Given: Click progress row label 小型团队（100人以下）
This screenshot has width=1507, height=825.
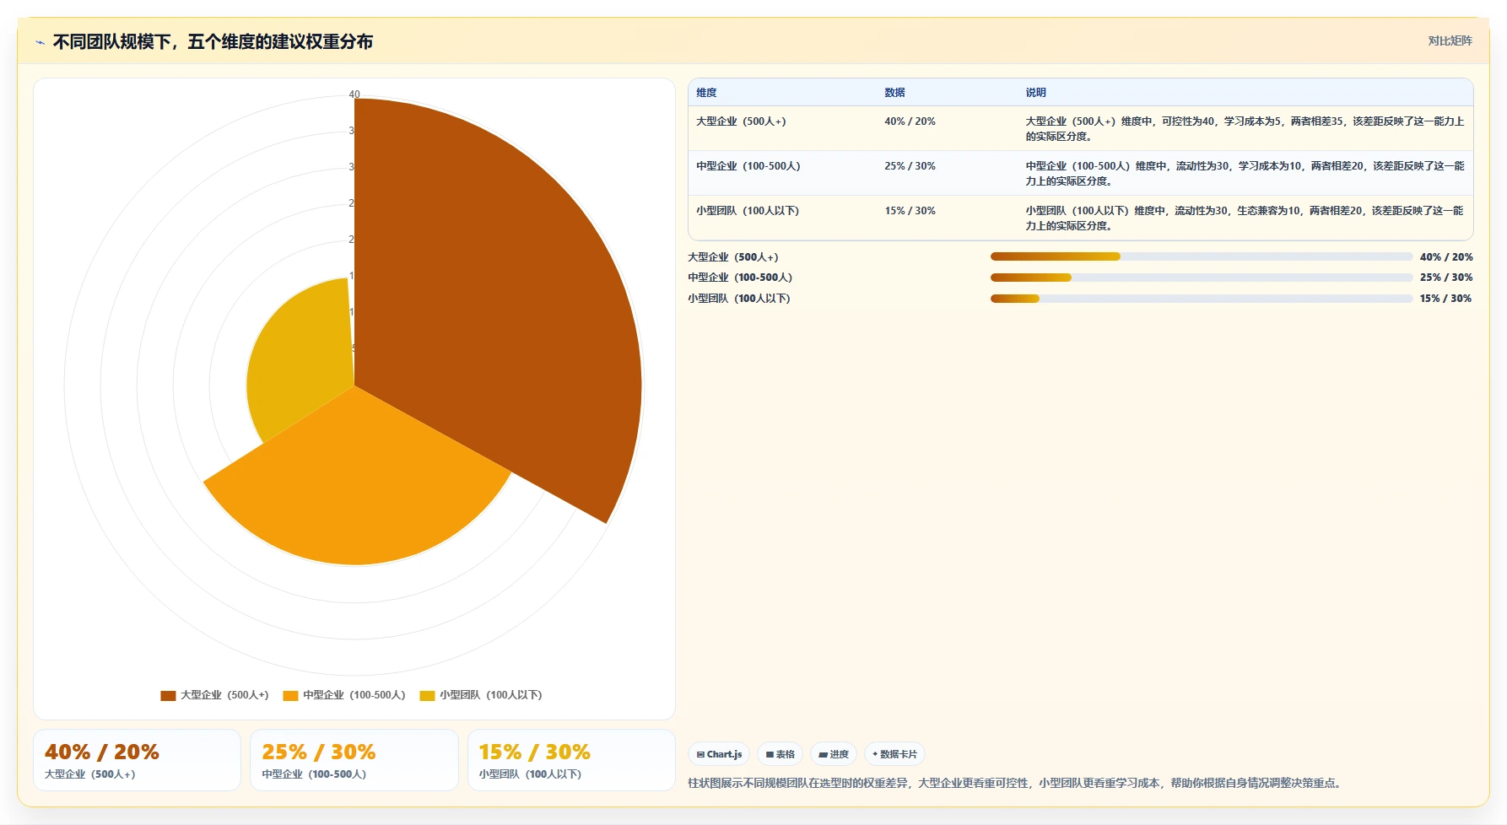Looking at the screenshot, I should (739, 299).
